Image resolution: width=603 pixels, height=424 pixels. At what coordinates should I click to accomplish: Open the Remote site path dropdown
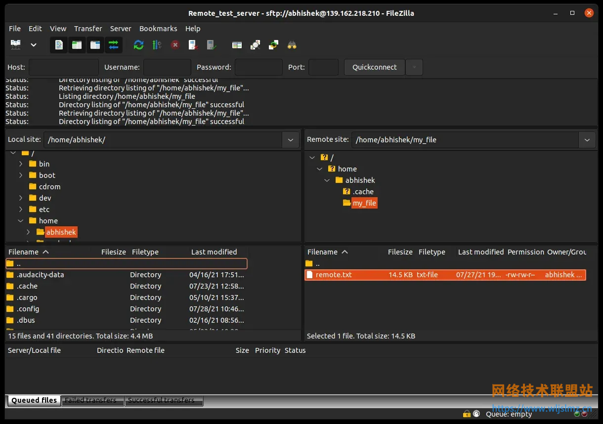587,140
